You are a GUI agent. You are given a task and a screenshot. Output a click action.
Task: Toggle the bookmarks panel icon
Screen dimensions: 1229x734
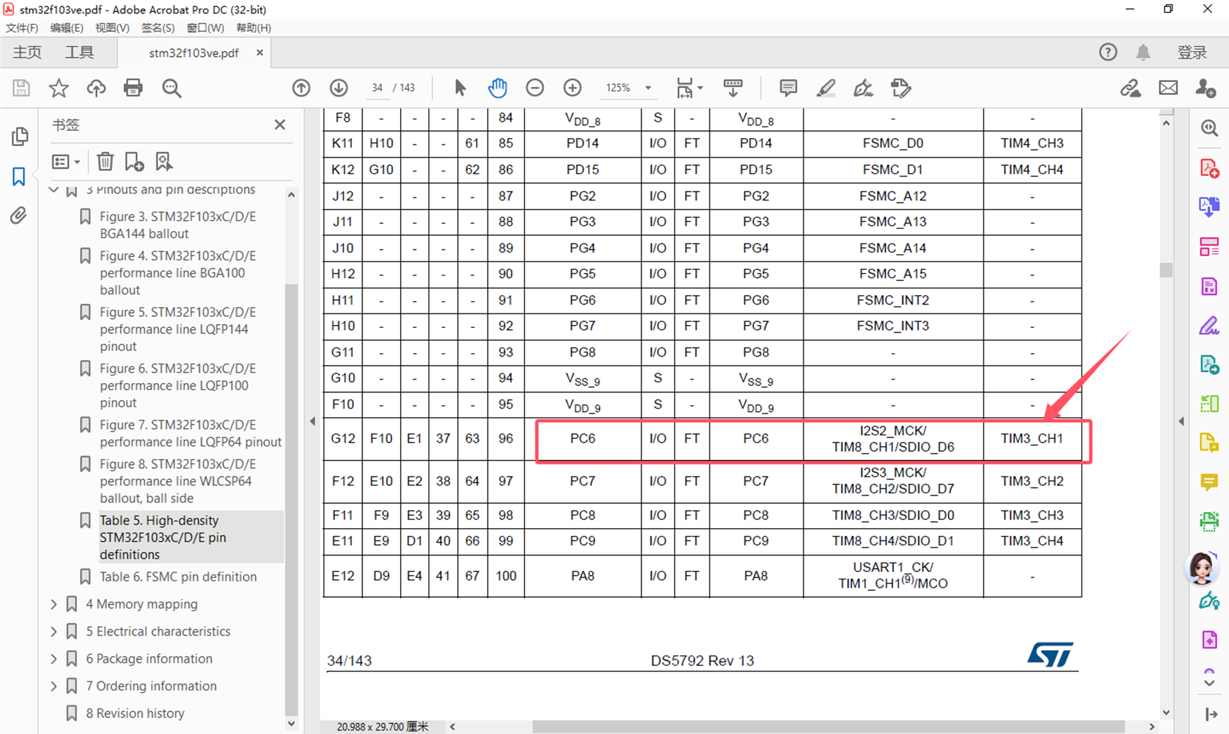pos(19,176)
